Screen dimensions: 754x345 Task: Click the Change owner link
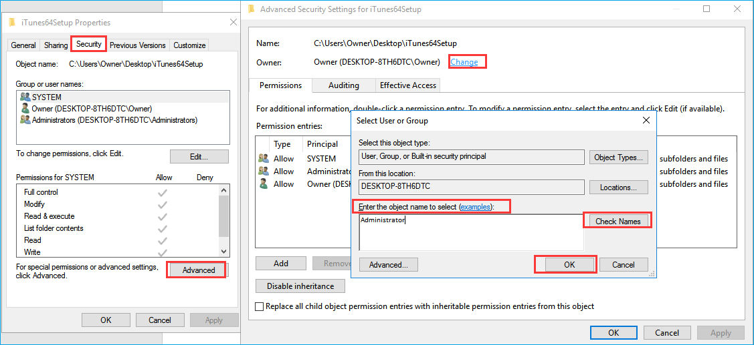(x=464, y=62)
